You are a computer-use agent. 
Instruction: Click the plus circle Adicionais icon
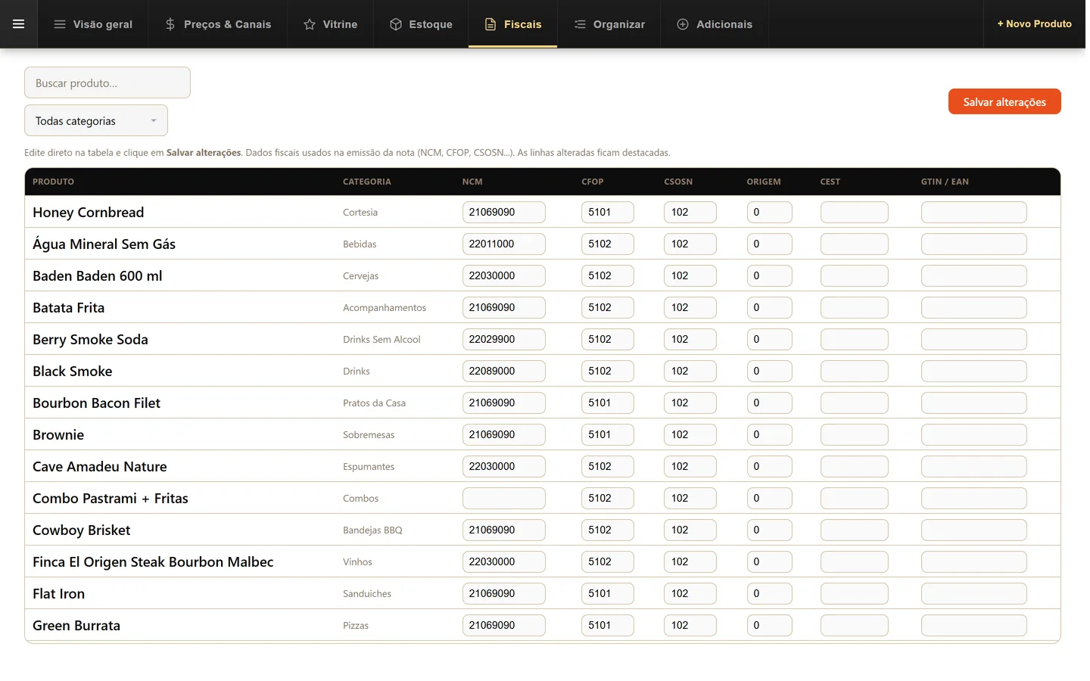(683, 24)
